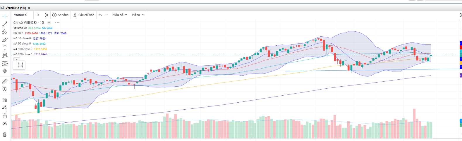Select the brush drawing tool
462x141 pixels.
click(x=5, y=40)
